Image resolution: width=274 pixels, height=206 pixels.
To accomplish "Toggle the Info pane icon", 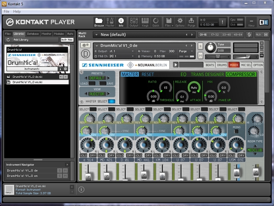I will click(121, 22).
